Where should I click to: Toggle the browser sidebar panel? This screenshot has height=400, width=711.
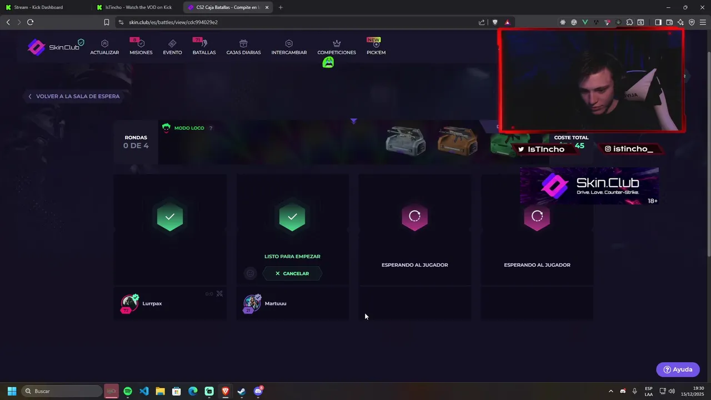pyautogui.click(x=658, y=22)
